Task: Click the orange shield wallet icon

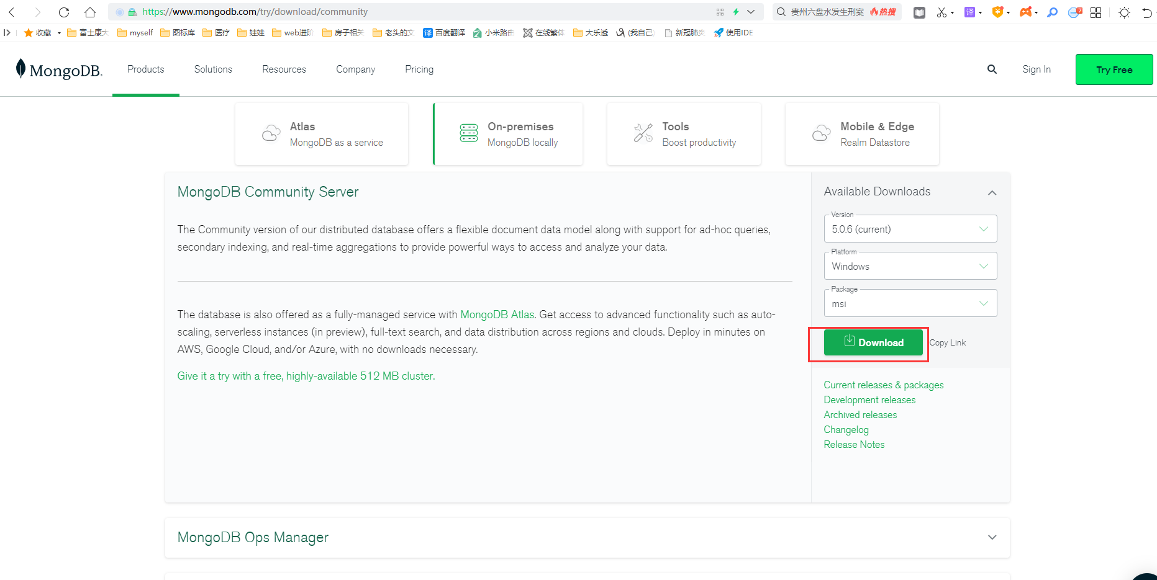Action: coord(997,12)
